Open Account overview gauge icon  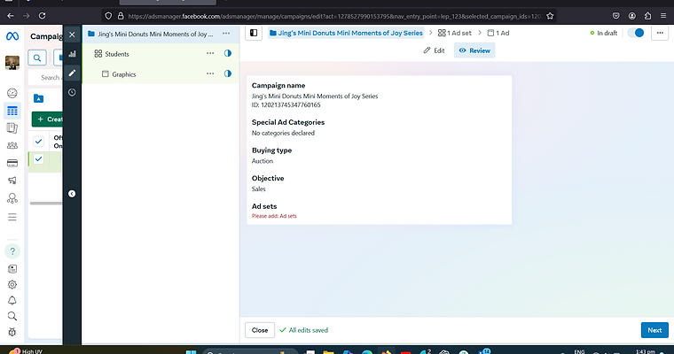(x=12, y=93)
